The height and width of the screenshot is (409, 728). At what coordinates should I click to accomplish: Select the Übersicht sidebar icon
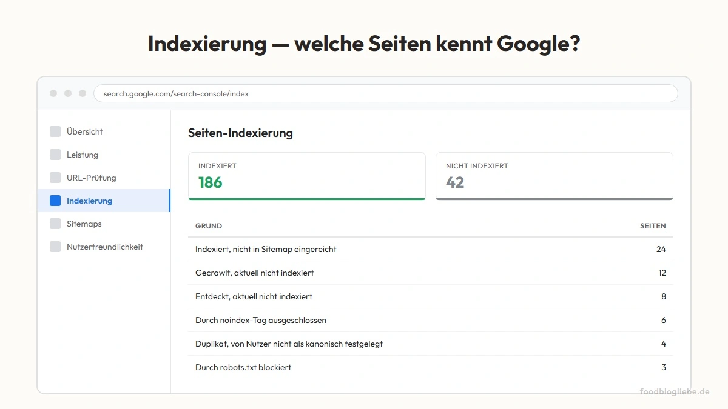click(55, 131)
